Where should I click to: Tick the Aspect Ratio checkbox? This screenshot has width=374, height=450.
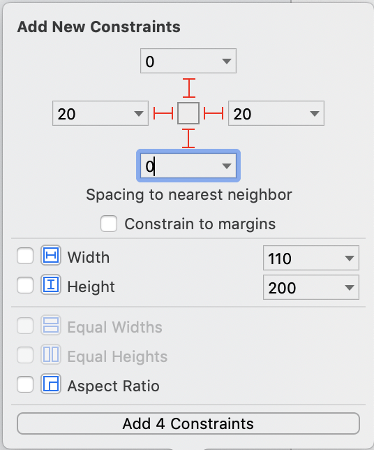(25, 384)
